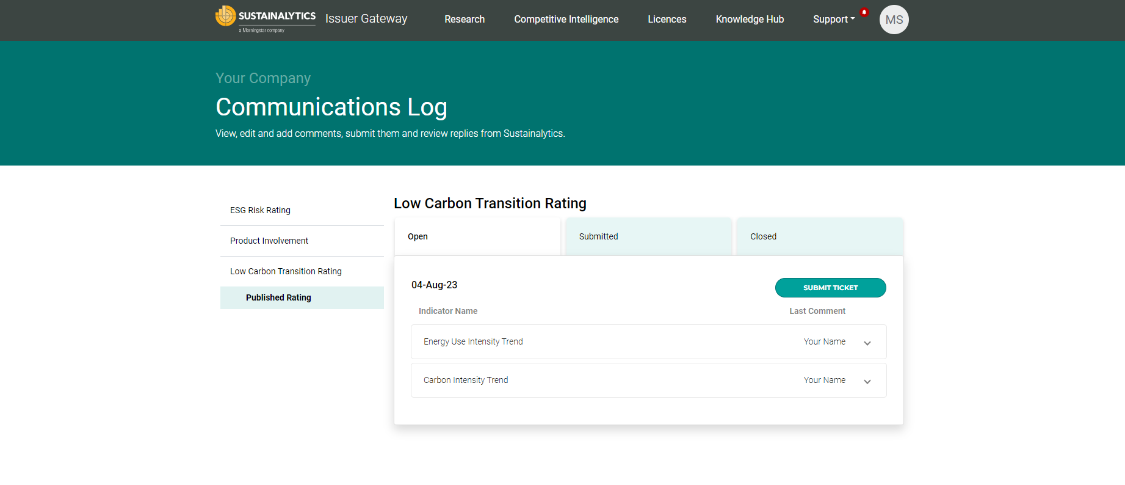Image resolution: width=1125 pixels, height=485 pixels.
Task: Open the notification bell icon
Action: (864, 12)
